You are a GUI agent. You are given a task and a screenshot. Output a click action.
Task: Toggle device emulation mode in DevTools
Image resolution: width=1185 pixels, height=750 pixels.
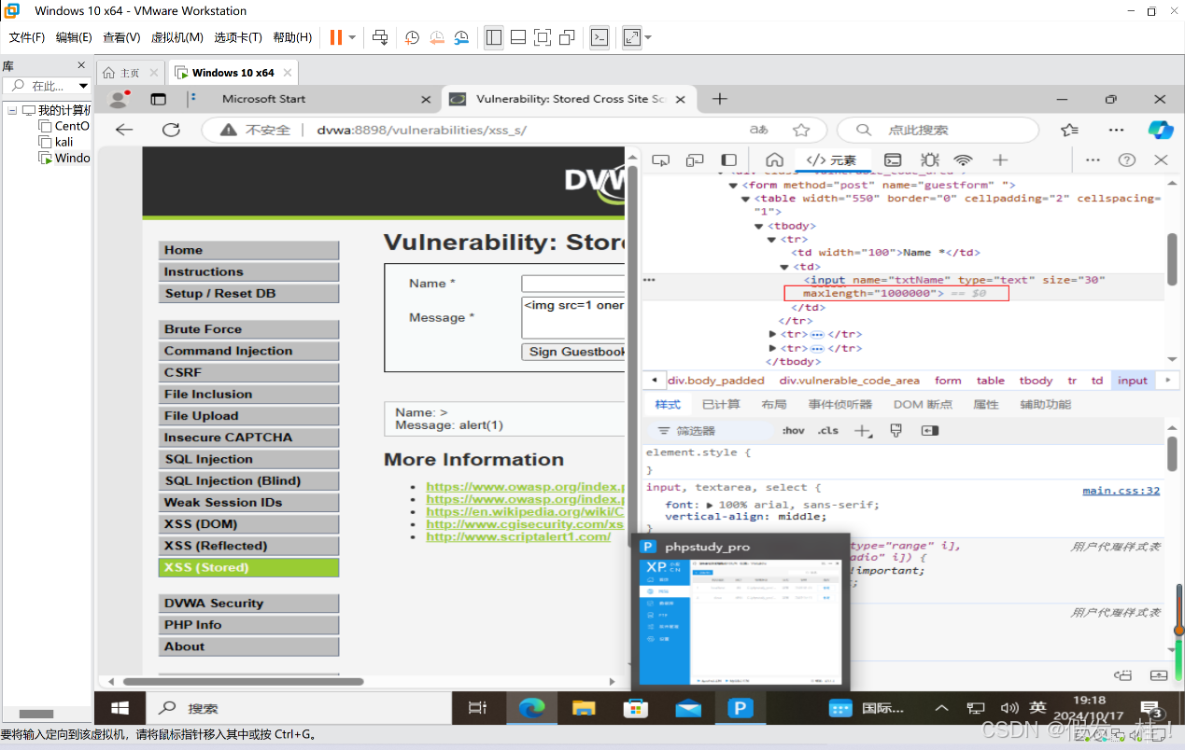(x=695, y=160)
